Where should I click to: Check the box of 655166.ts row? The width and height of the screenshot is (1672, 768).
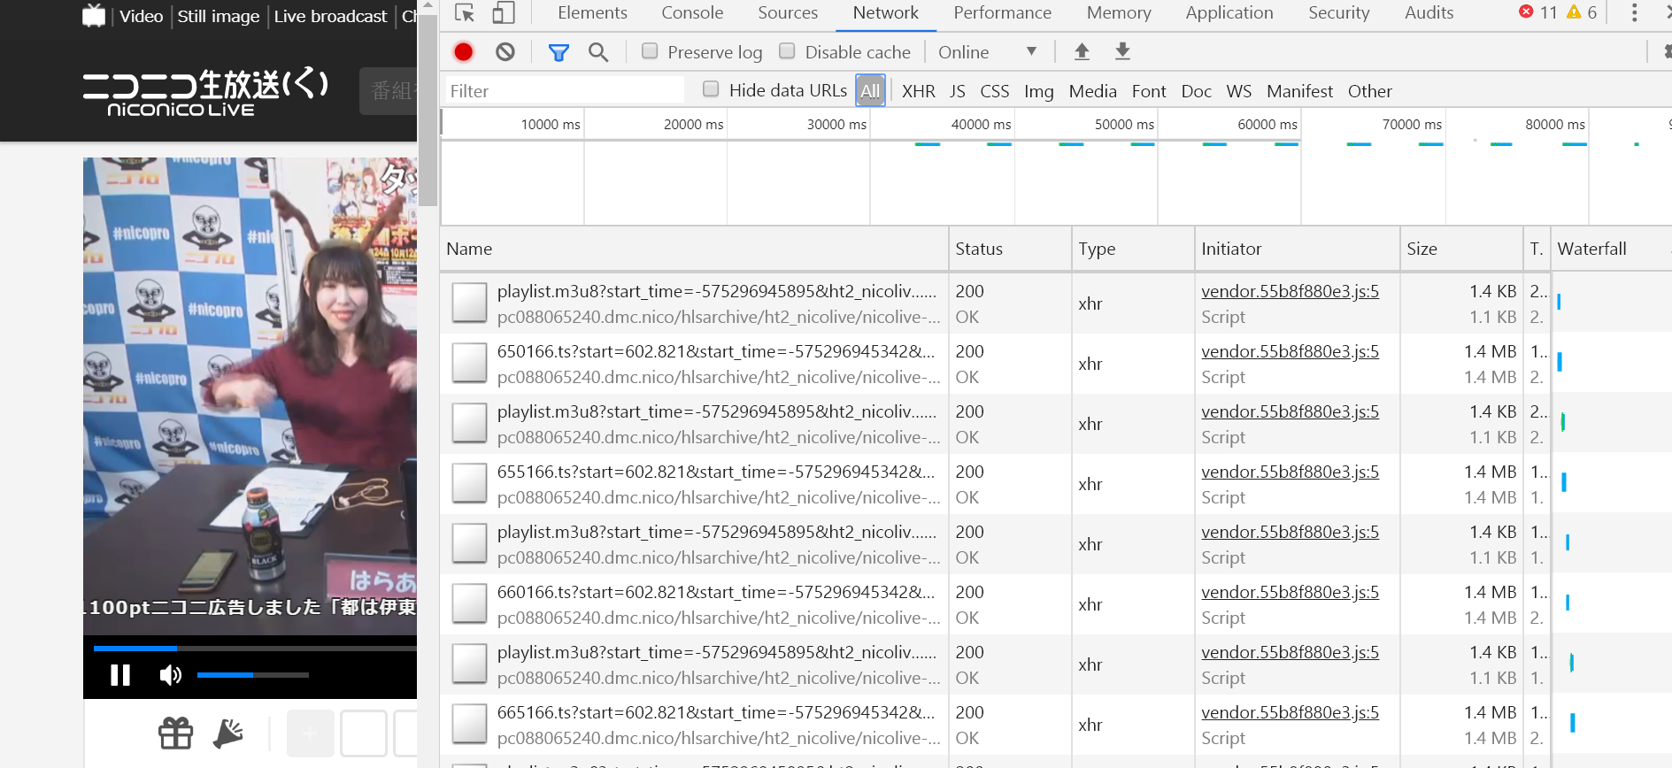[x=469, y=484]
